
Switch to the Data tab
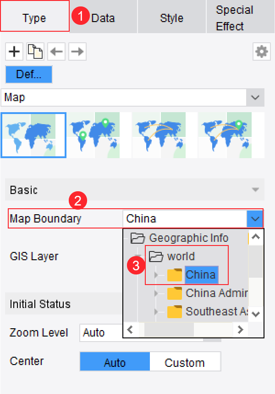(x=103, y=17)
